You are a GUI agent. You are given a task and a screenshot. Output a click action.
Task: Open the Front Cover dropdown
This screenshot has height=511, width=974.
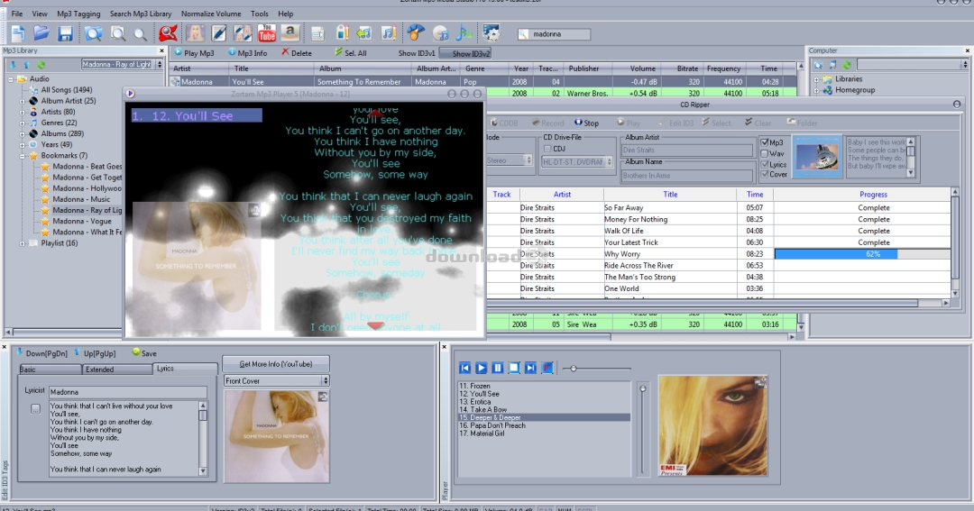pos(277,380)
